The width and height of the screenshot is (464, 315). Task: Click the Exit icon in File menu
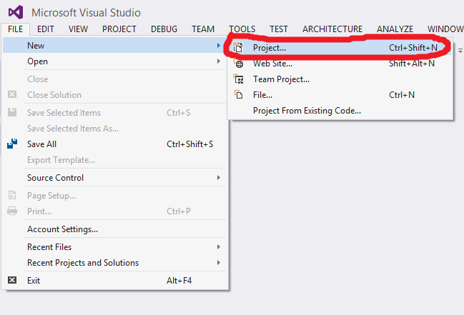point(12,281)
